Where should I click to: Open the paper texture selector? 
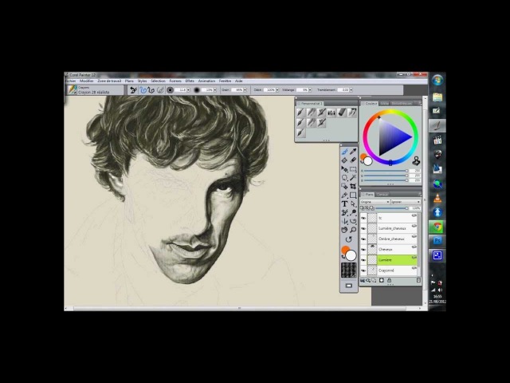click(349, 270)
